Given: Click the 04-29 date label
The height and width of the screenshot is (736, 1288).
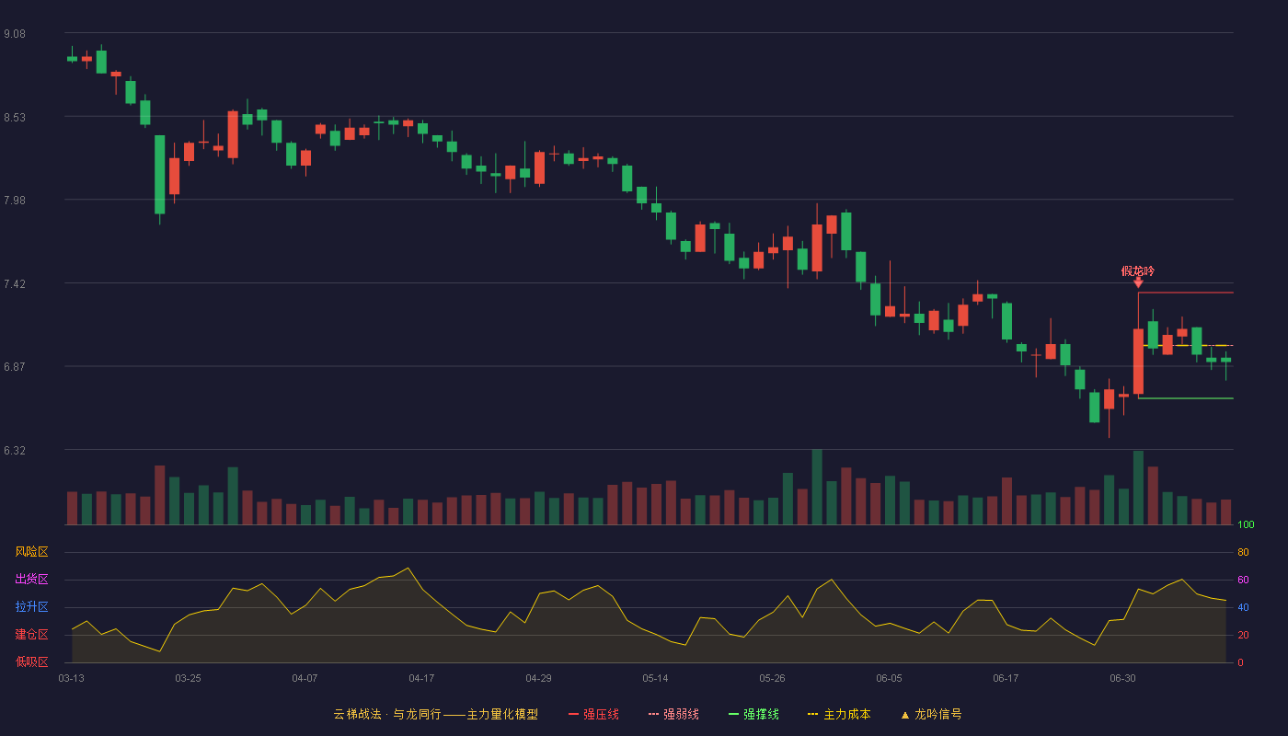Looking at the screenshot, I should 538,678.
